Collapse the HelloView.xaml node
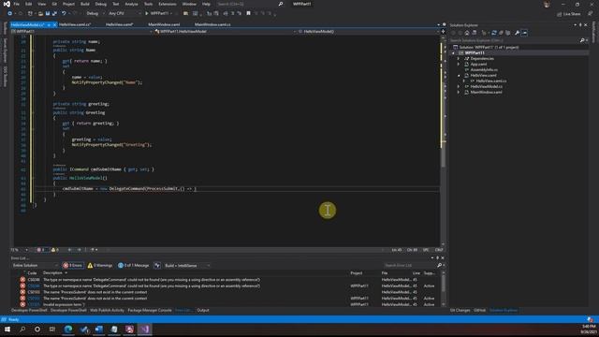Screen dimensions: 599x337 (459, 76)
